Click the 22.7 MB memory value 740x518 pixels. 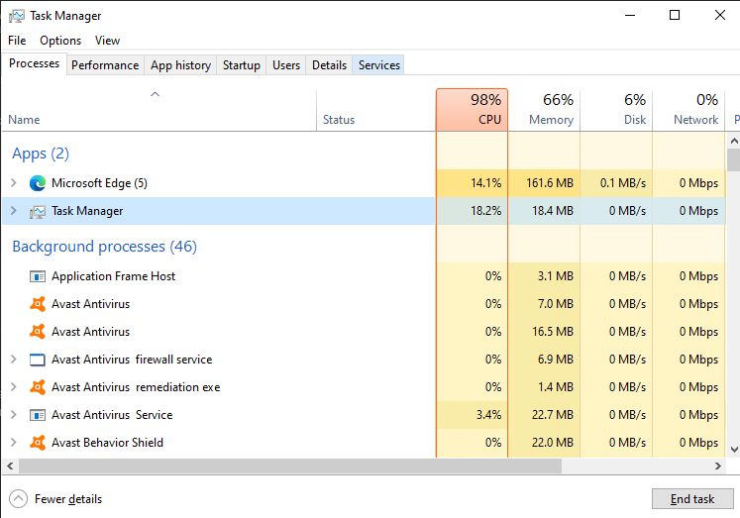click(x=553, y=415)
